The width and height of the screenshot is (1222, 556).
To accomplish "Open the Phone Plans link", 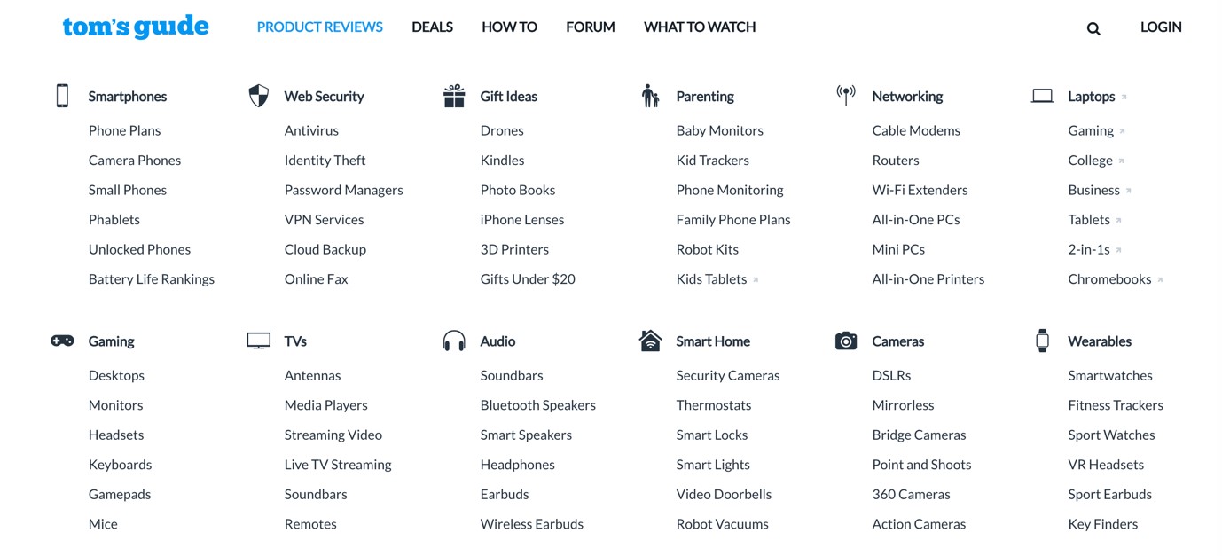I will pos(125,130).
